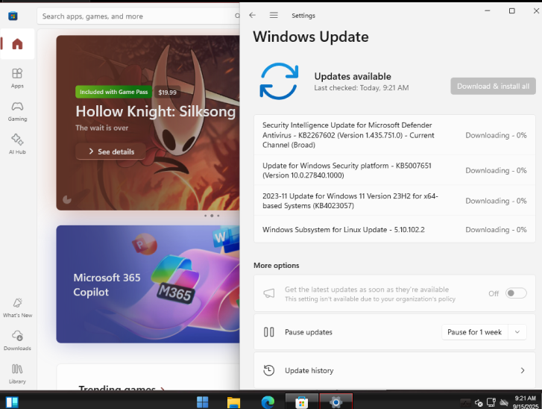Open Library in Microsoft Store sidebar

(17, 374)
